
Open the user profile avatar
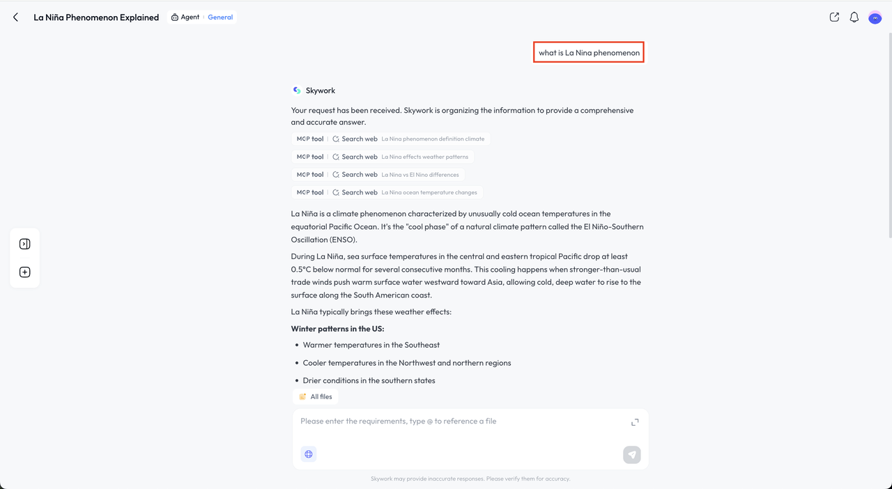click(x=875, y=18)
